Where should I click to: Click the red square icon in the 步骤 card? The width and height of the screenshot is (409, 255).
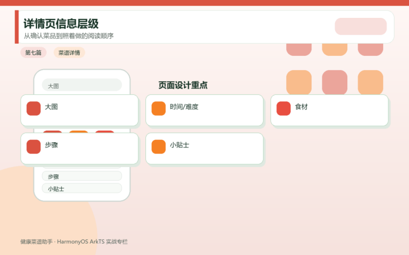[33, 147]
